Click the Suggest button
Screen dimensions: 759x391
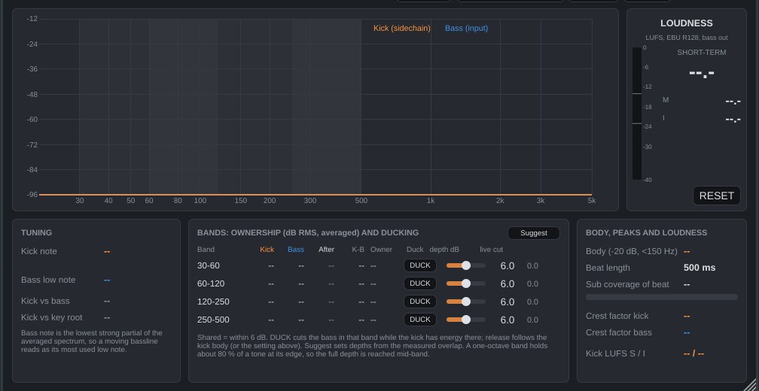[x=533, y=233]
